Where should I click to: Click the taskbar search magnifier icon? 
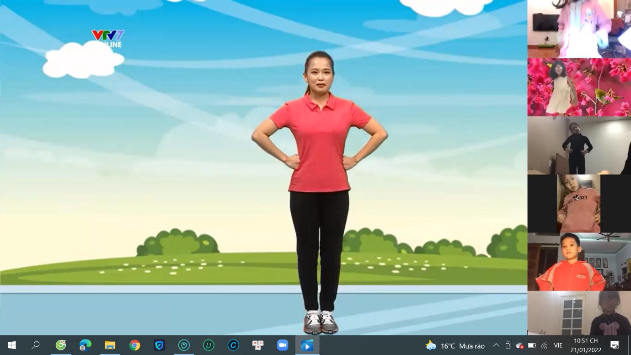click(x=36, y=345)
